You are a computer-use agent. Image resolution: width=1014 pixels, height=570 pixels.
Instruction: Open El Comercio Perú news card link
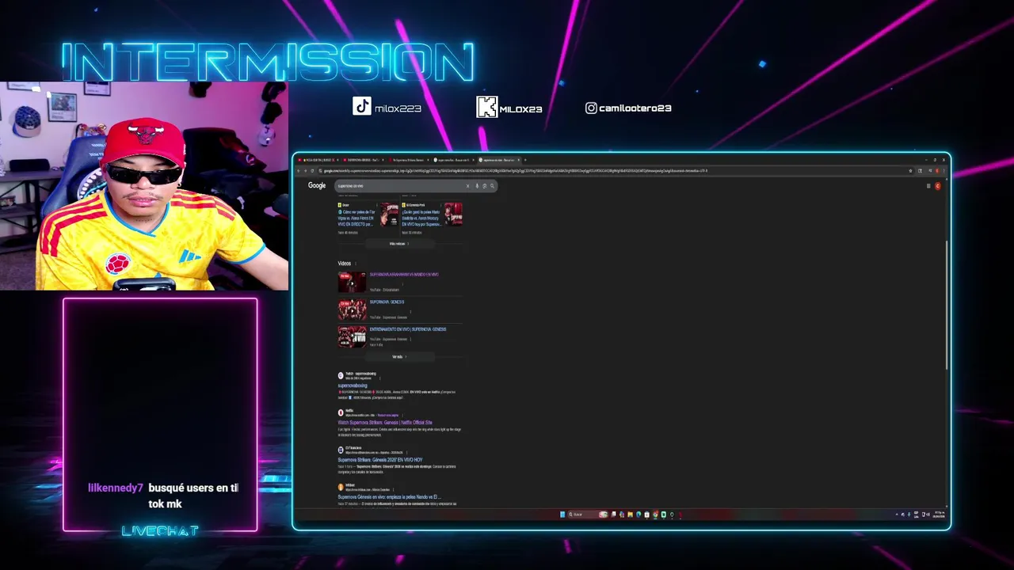[x=421, y=218]
